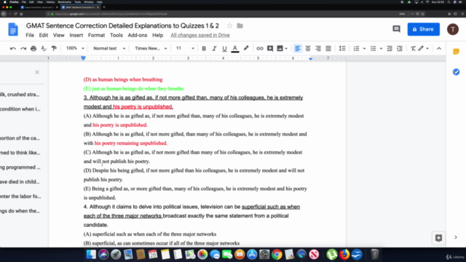Click the document title text field
466x262 pixels.
(122, 26)
